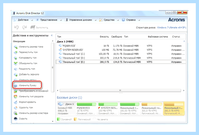Collapse the Действия и инструменты panel

(52, 35)
